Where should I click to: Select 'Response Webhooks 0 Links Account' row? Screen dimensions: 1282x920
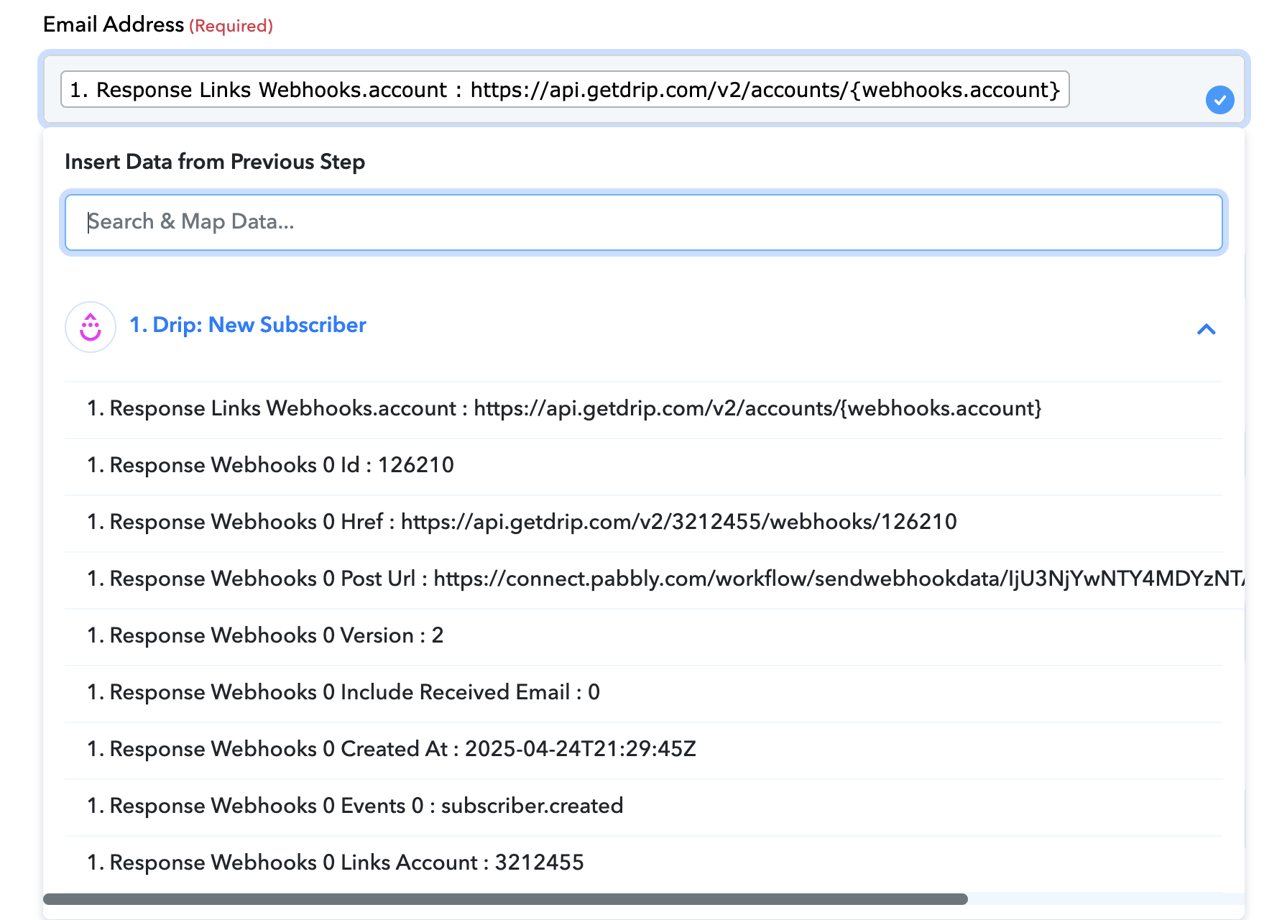pyautogui.click(x=644, y=863)
